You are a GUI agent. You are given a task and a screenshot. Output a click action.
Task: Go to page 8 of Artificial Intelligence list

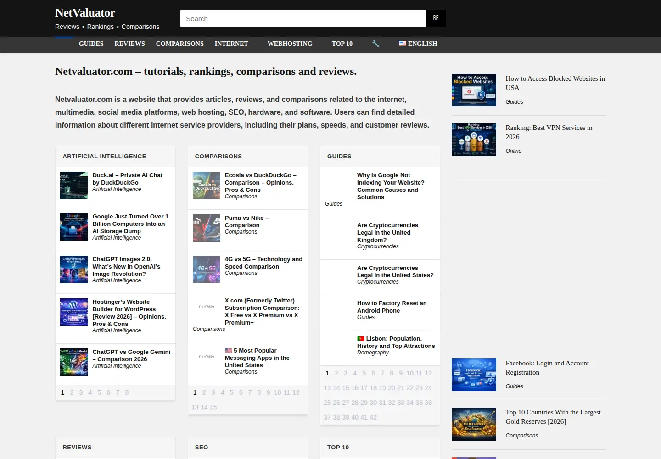[x=127, y=392]
